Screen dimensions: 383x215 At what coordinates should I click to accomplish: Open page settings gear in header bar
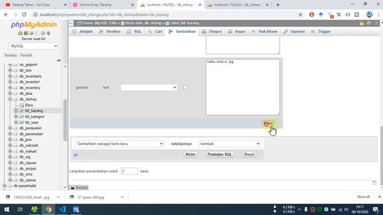369,23
